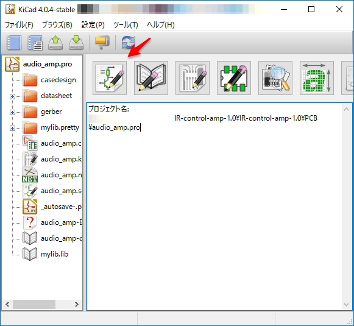The width and height of the screenshot is (354, 326).
Task: Select the audio_amp.n netlist file
Action: [x=61, y=175]
